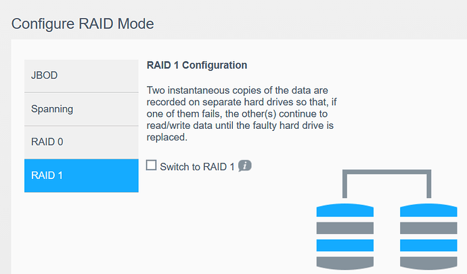
Task: Click bottom gray platter of left drive
Action: [x=344, y=262]
